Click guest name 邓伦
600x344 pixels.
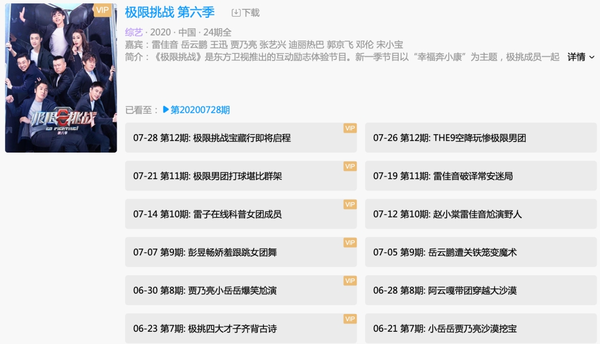click(x=364, y=45)
